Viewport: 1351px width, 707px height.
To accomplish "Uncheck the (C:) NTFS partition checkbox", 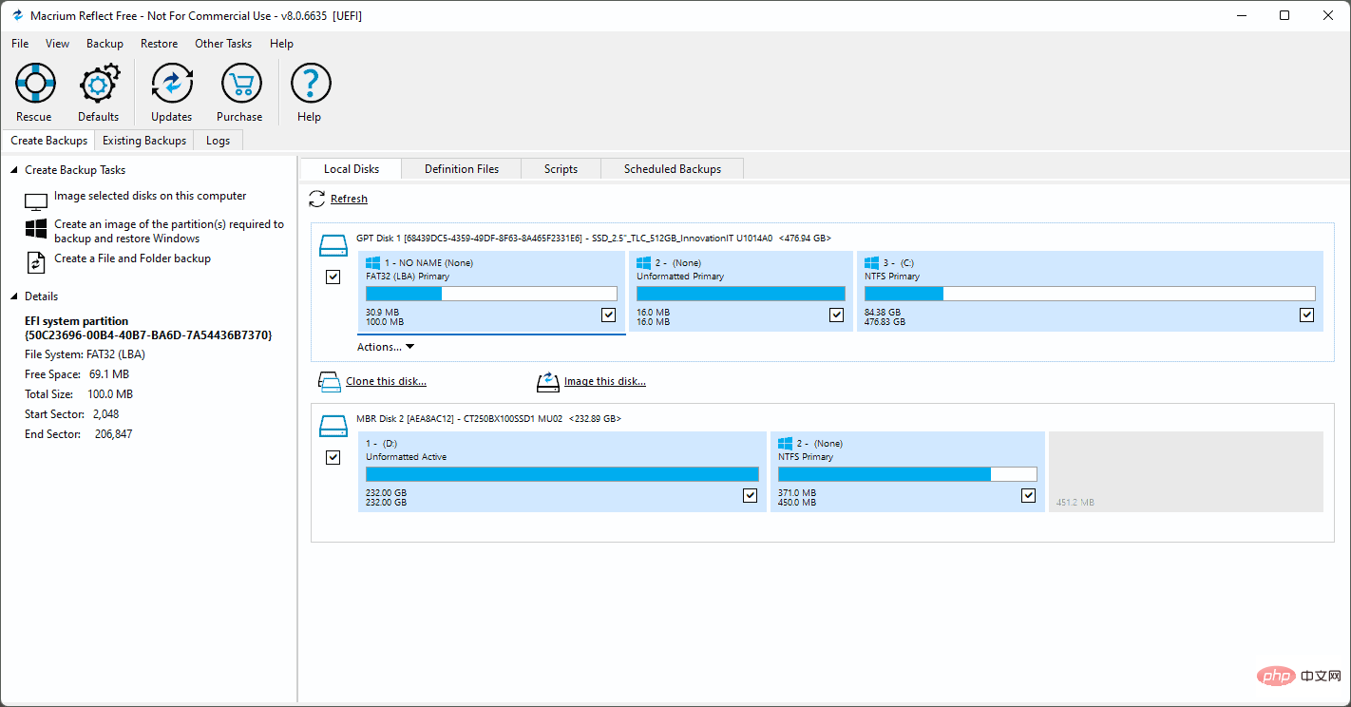I will (1307, 315).
